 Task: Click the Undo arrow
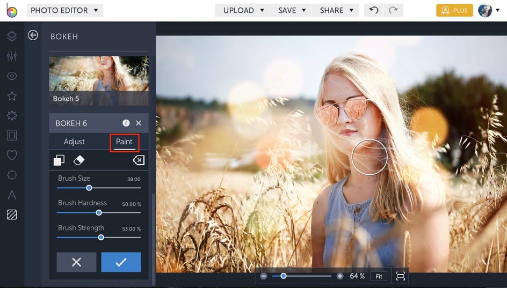point(374,10)
